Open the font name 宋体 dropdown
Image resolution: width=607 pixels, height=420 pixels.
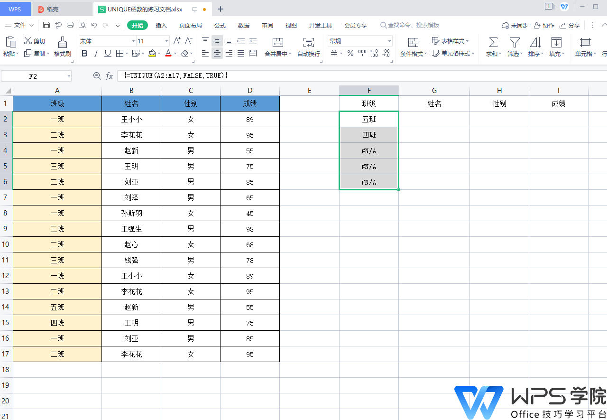[133, 41]
